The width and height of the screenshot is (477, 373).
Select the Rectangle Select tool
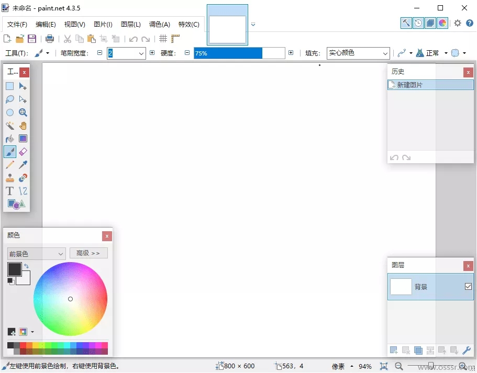point(10,86)
